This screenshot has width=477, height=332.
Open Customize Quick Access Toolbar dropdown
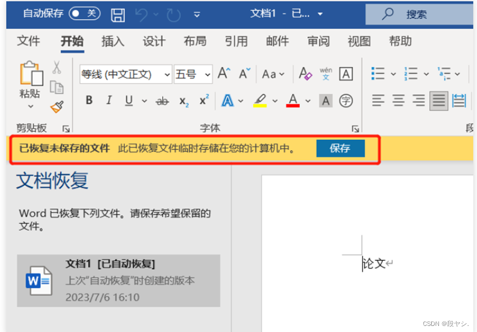coord(197,14)
